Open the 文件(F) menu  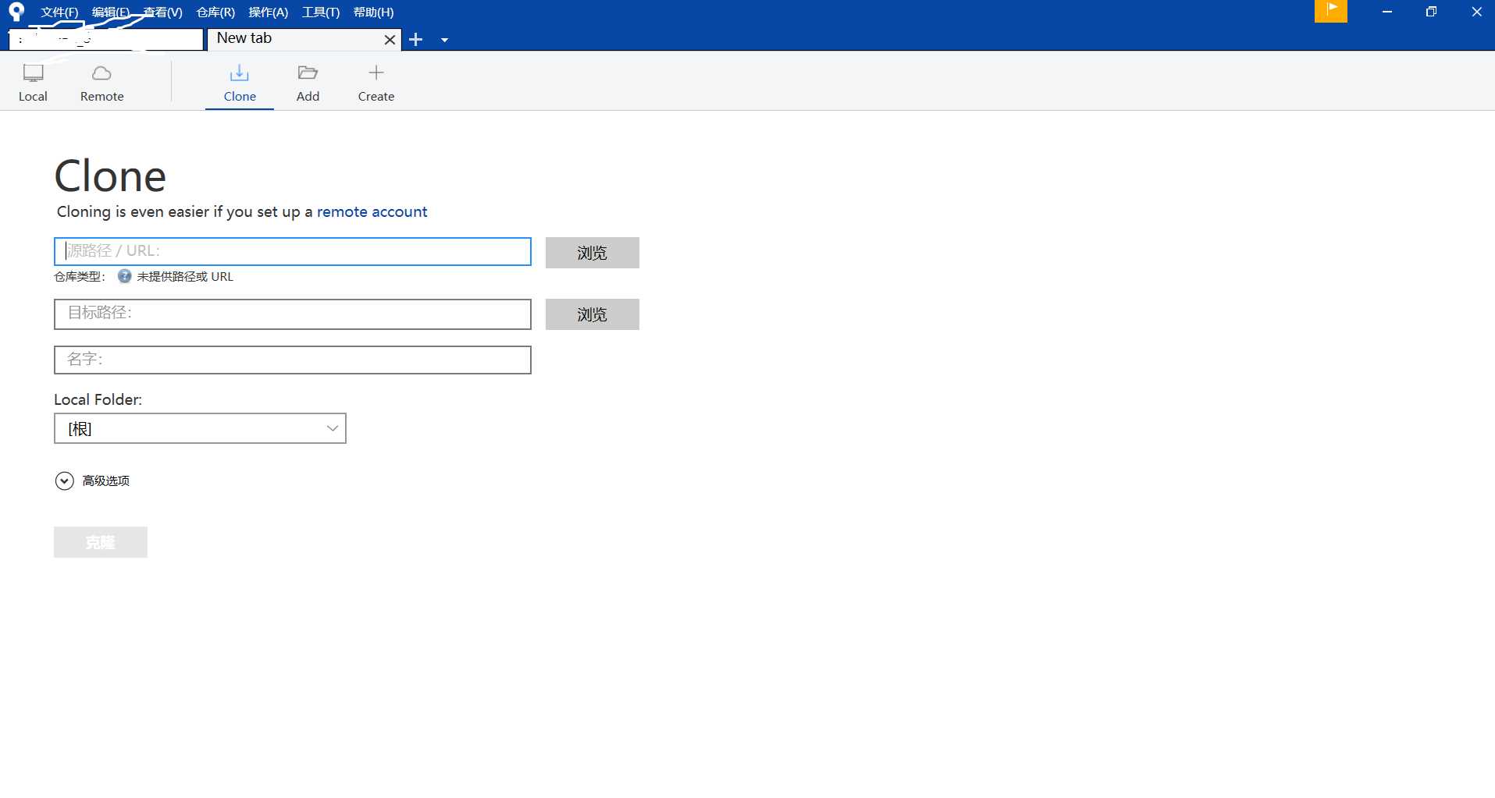[x=59, y=12]
